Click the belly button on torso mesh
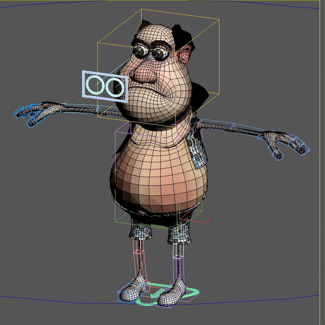Viewport: 325px width, 325px height. [x=143, y=212]
